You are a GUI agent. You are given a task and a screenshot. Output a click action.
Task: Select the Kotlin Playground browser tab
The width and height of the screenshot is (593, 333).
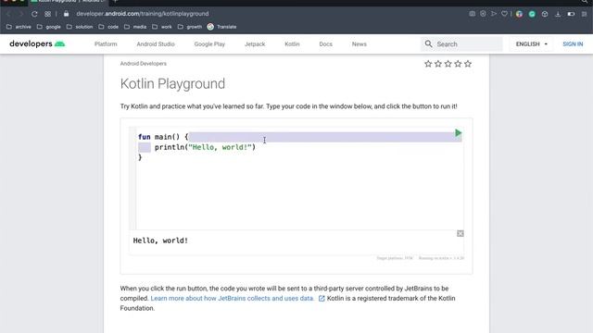[x=68, y=2]
